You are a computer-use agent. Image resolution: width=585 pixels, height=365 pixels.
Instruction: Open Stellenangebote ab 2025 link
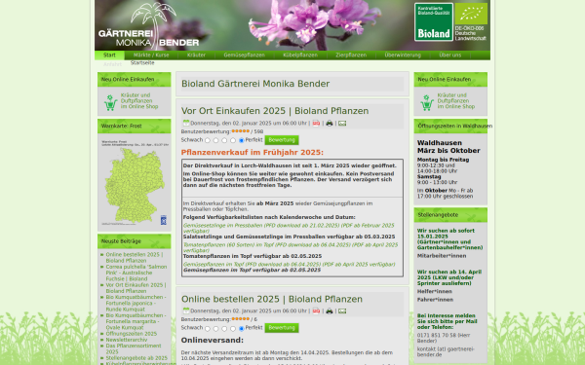(136, 358)
